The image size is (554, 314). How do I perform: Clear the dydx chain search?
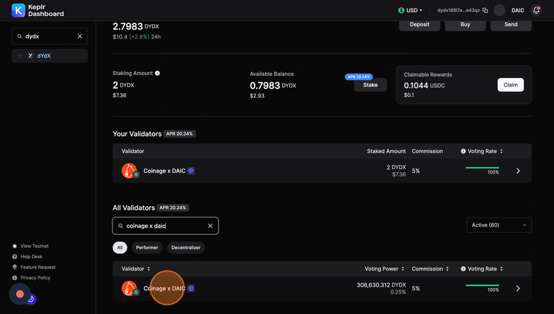pos(80,36)
